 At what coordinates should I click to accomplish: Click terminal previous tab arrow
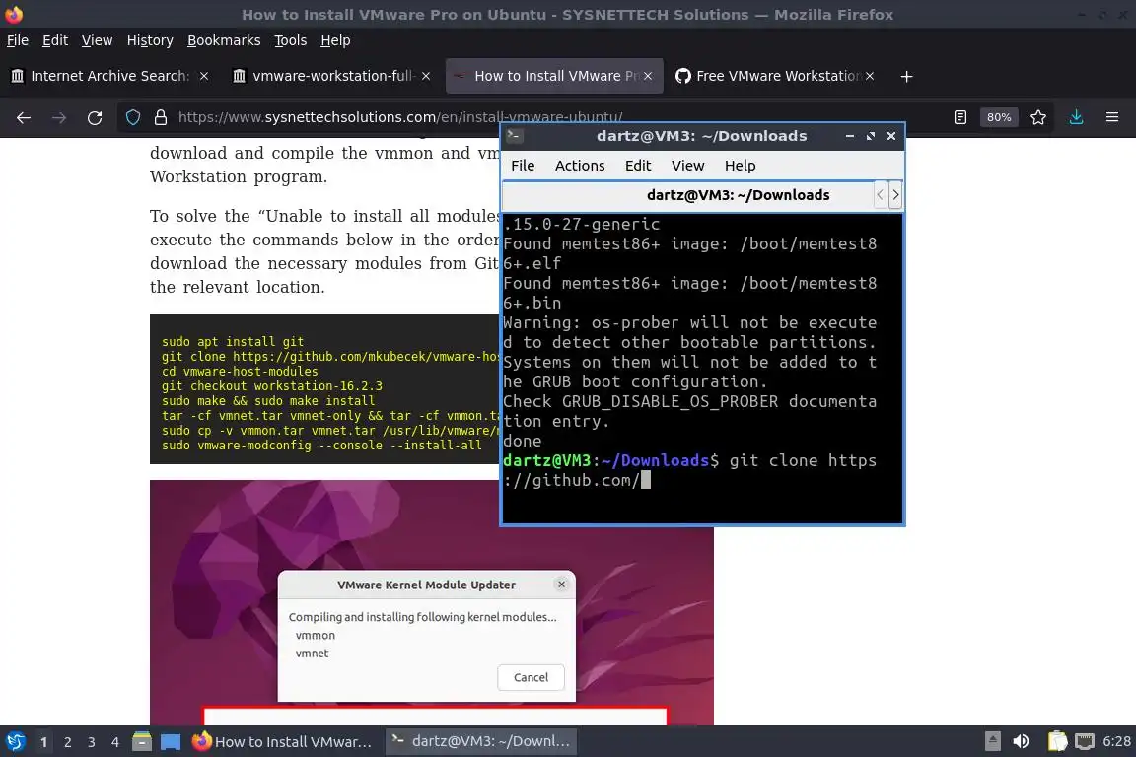881,195
